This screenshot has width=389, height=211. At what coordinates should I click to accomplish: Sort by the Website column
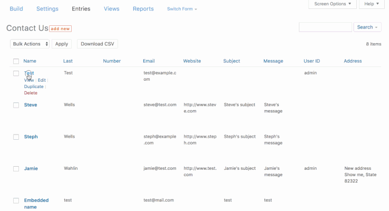pos(192,61)
